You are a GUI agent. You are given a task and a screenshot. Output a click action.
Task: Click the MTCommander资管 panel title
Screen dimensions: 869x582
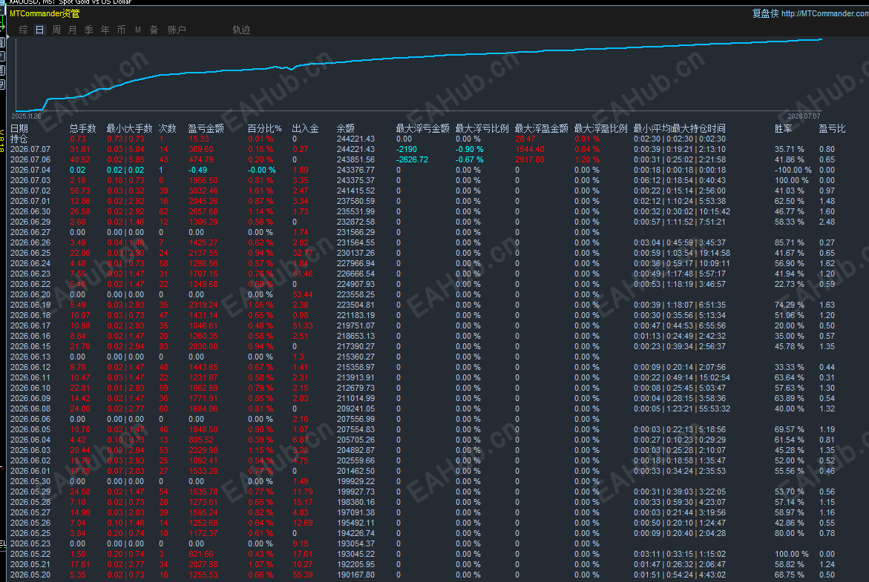point(45,13)
